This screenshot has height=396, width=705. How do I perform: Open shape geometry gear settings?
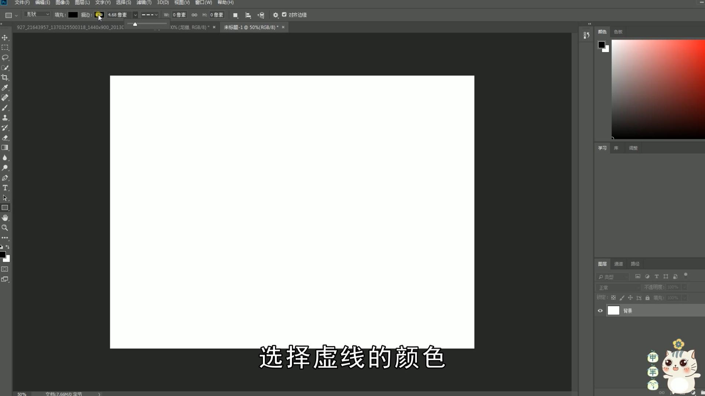pos(275,15)
